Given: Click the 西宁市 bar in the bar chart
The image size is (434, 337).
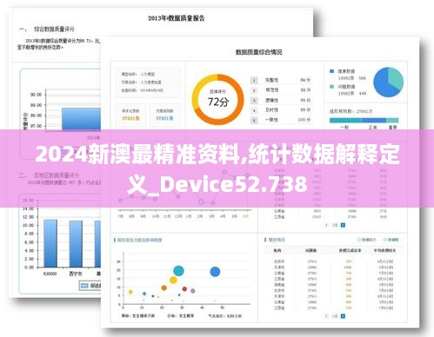Looking at the screenshot, I should (x=76, y=244).
